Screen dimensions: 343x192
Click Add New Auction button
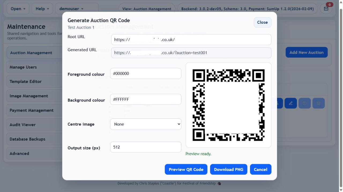[x=307, y=52]
